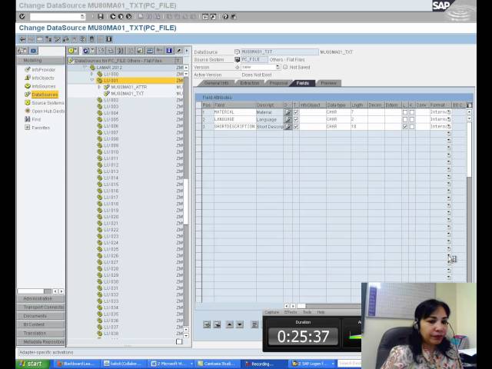Click the Metadata Repository button
492x369 pixels.
pyautogui.click(x=41, y=341)
